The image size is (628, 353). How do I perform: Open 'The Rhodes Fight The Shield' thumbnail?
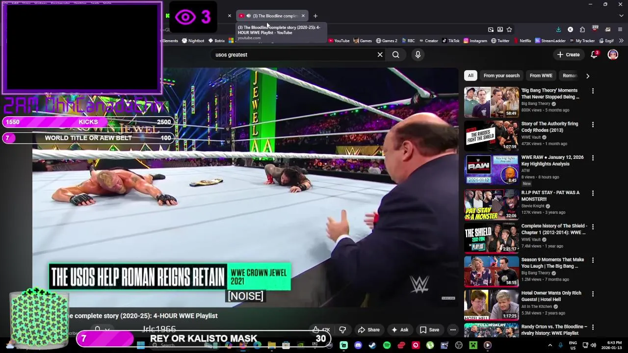point(491,136)
